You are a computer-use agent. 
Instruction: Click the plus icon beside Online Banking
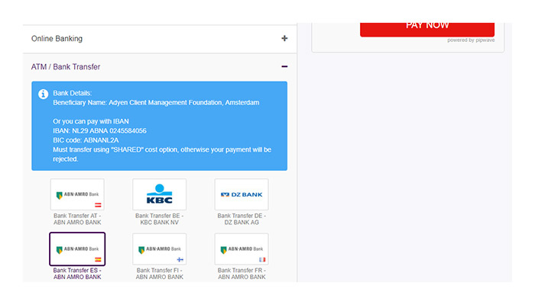(284, 38)
